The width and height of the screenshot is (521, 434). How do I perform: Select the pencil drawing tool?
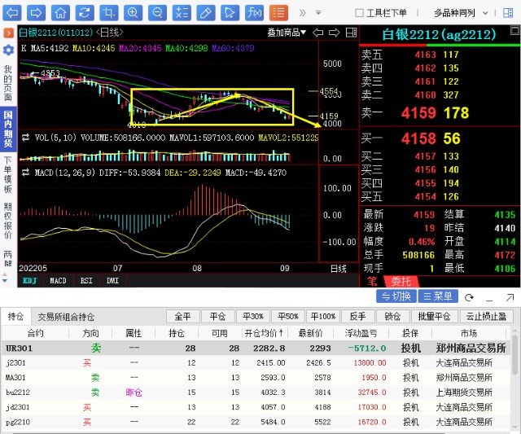tap(206, 13)
